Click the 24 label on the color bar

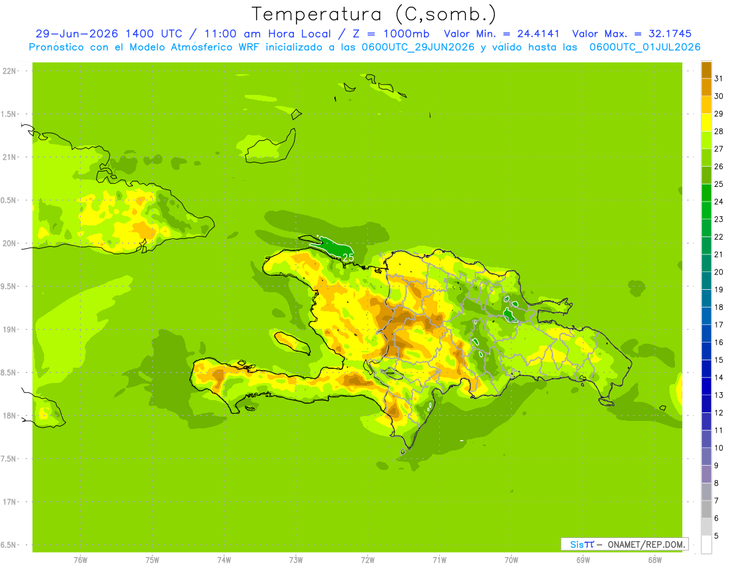[x=719, y=202]
